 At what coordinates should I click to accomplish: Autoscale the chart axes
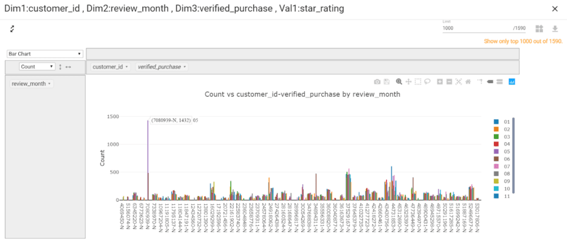click(459, 82)
